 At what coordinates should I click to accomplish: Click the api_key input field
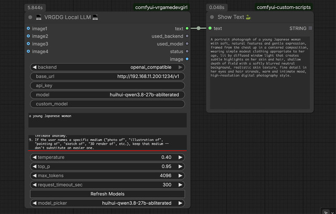tap(107, 86)
